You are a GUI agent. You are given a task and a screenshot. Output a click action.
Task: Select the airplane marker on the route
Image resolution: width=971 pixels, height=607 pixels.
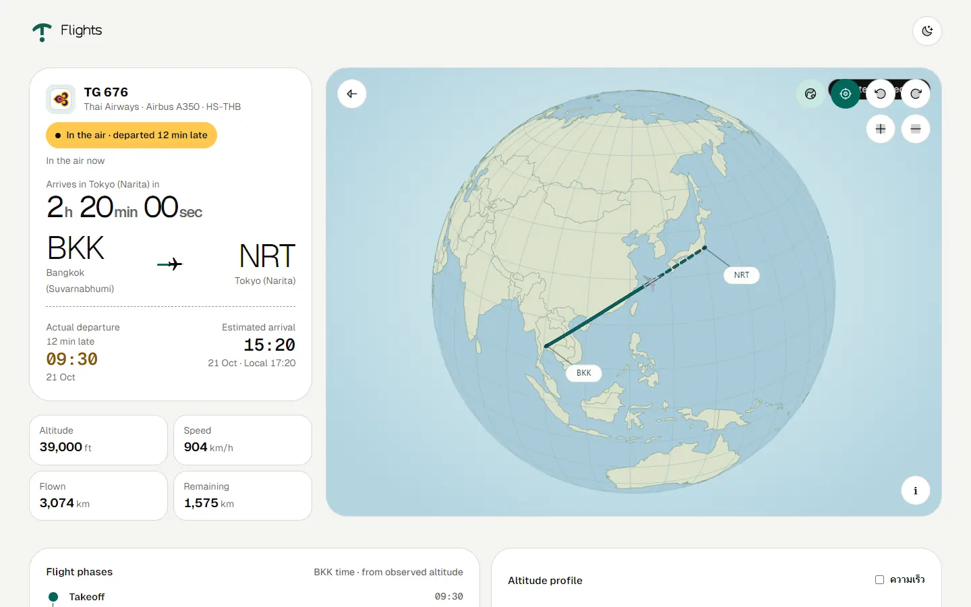coord(650,282)
